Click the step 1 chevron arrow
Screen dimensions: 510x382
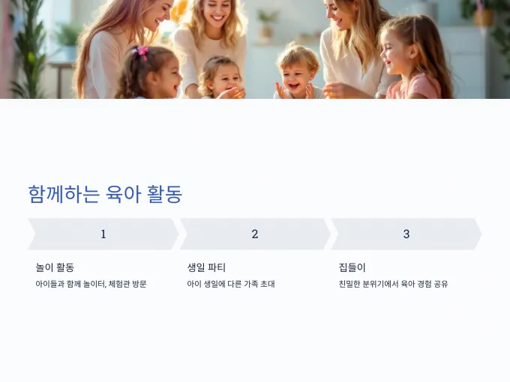pyautogui.click(x=103, y=234)
